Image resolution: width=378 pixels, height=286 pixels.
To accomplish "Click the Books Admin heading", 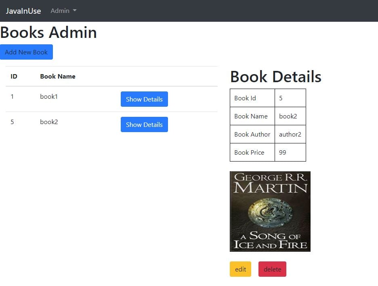I will pyautogui.click(x=48, y=32).
